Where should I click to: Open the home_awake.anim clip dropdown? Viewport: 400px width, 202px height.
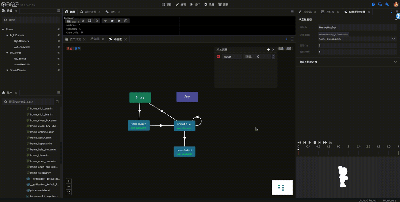[x=393, y=39]
